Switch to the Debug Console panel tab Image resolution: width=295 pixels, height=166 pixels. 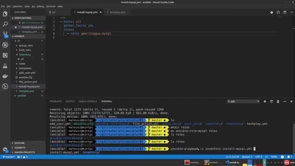pyautogui.click(x=88, y=101)
